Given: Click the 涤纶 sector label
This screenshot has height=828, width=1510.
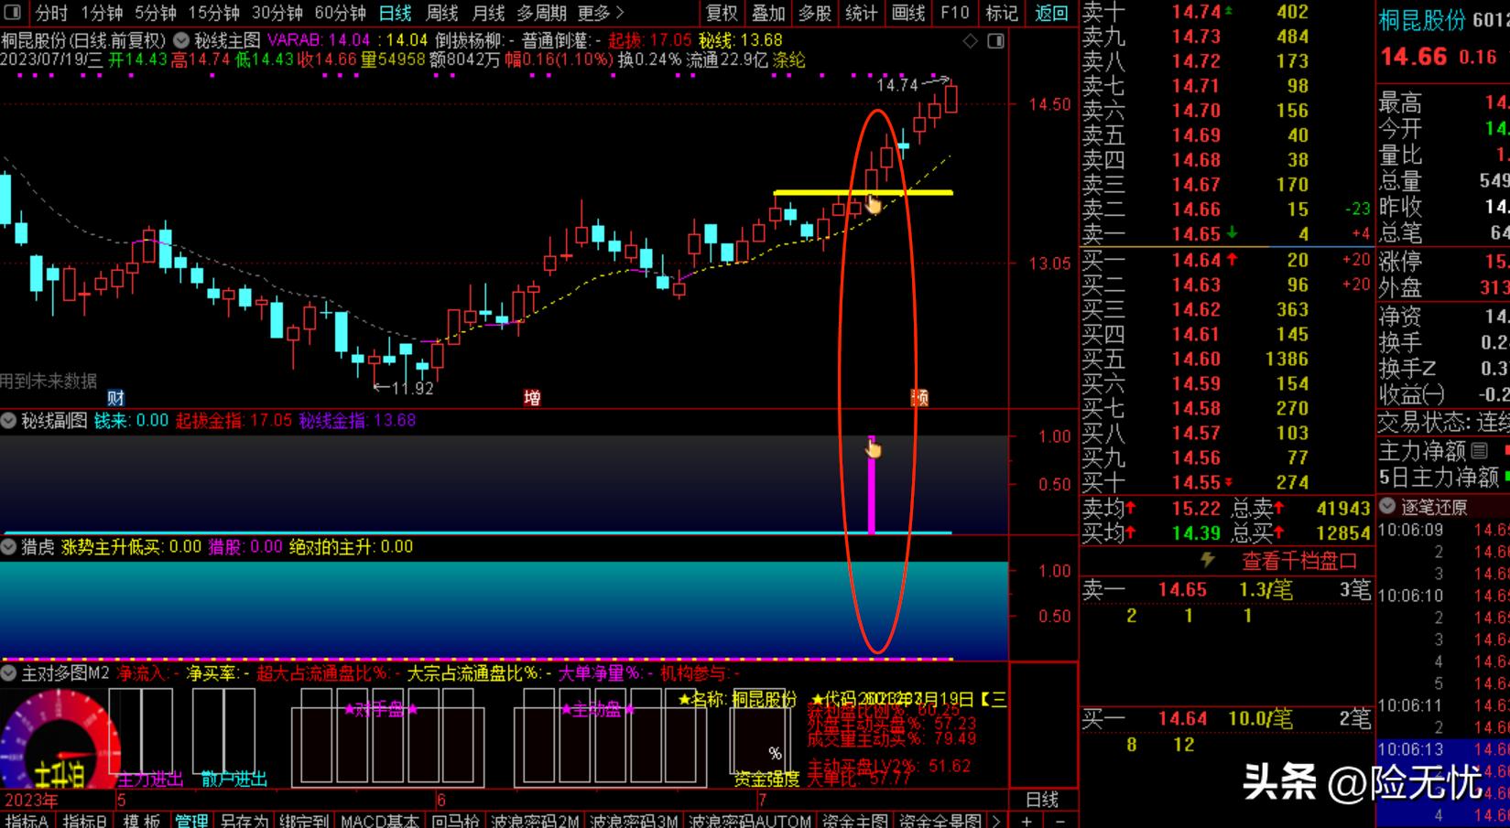Looking at the screenshot, I should pos(788,59).
